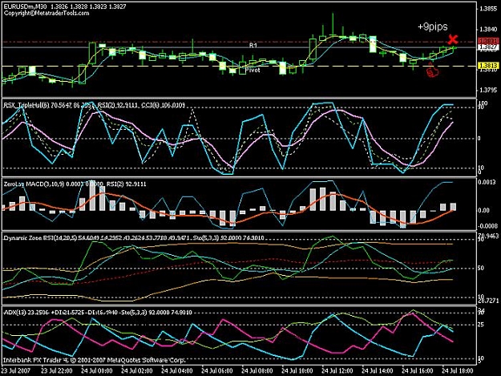The width and height of the screenshot is (501, 376).
Task: Click the red thumbs-up entry signal icon
Action: click(x=432, y=71)
